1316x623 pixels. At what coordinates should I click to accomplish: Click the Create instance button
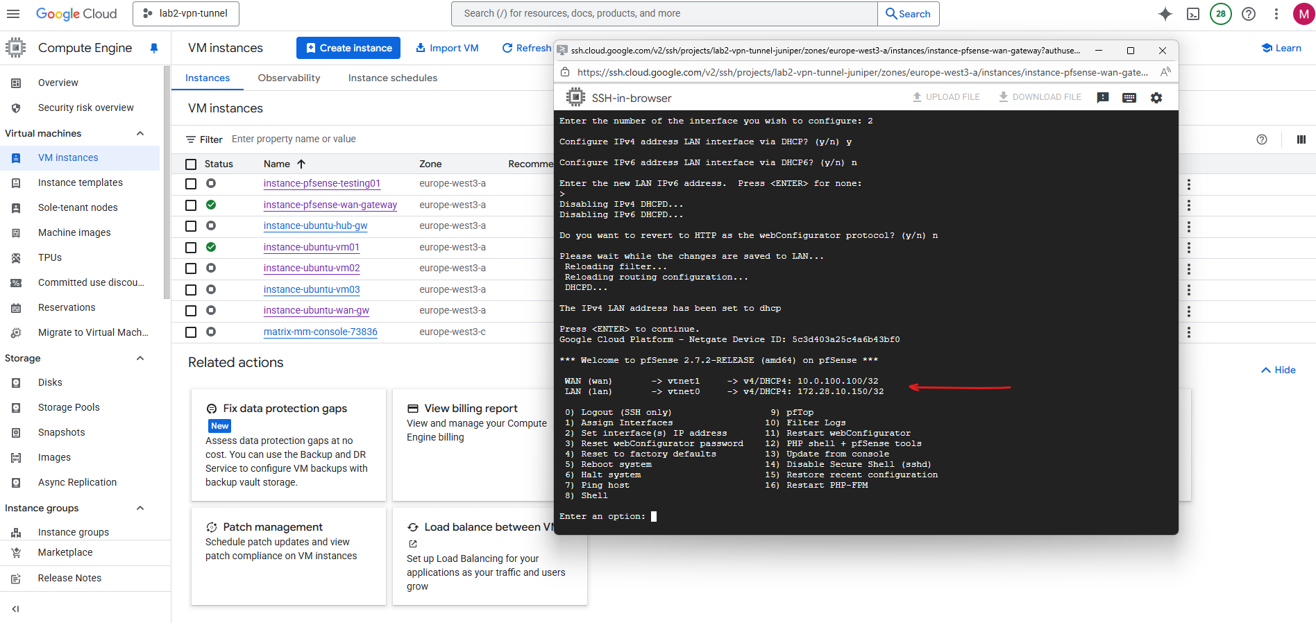[x=348, y=48]
